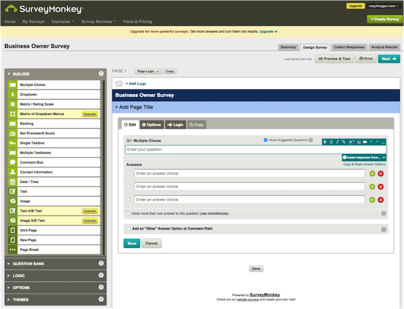Switch to the Collect Responses tab

tap(348, 47)
